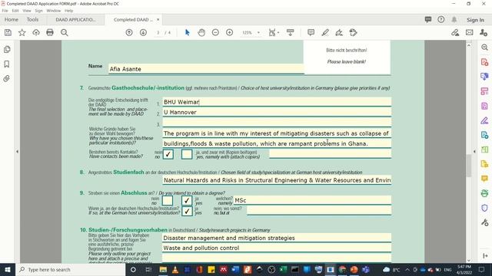Open the find text magnifier
Image resolution: width=492 pixels, height=276 pixels.
click(65, 32)
